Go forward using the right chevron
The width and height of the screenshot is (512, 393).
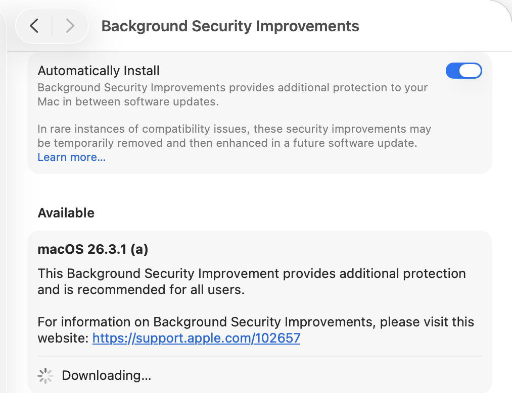[x=70, y=26]
